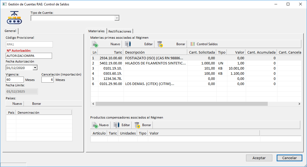Switch to the Rectificaciones tab
Viewport: 307px width, 167px height.
point(120,31)
